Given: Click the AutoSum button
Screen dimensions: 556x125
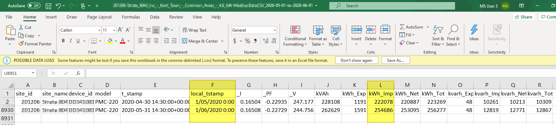Looking at the screenshot, I should point(412,27).
